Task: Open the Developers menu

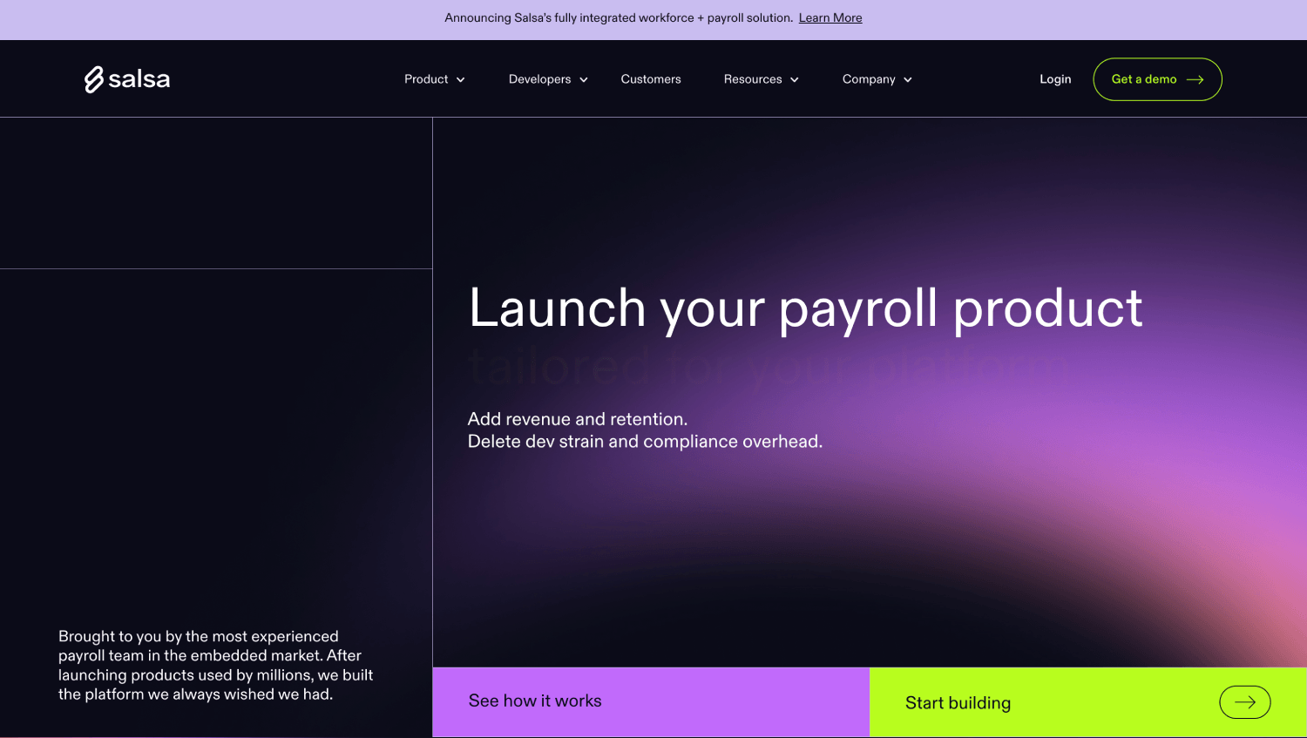Action: click(549, 79)
